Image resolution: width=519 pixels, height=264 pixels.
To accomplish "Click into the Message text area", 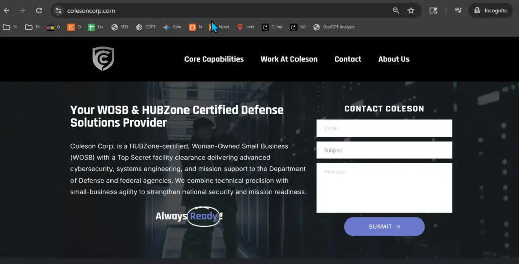I will click(384, 188).
